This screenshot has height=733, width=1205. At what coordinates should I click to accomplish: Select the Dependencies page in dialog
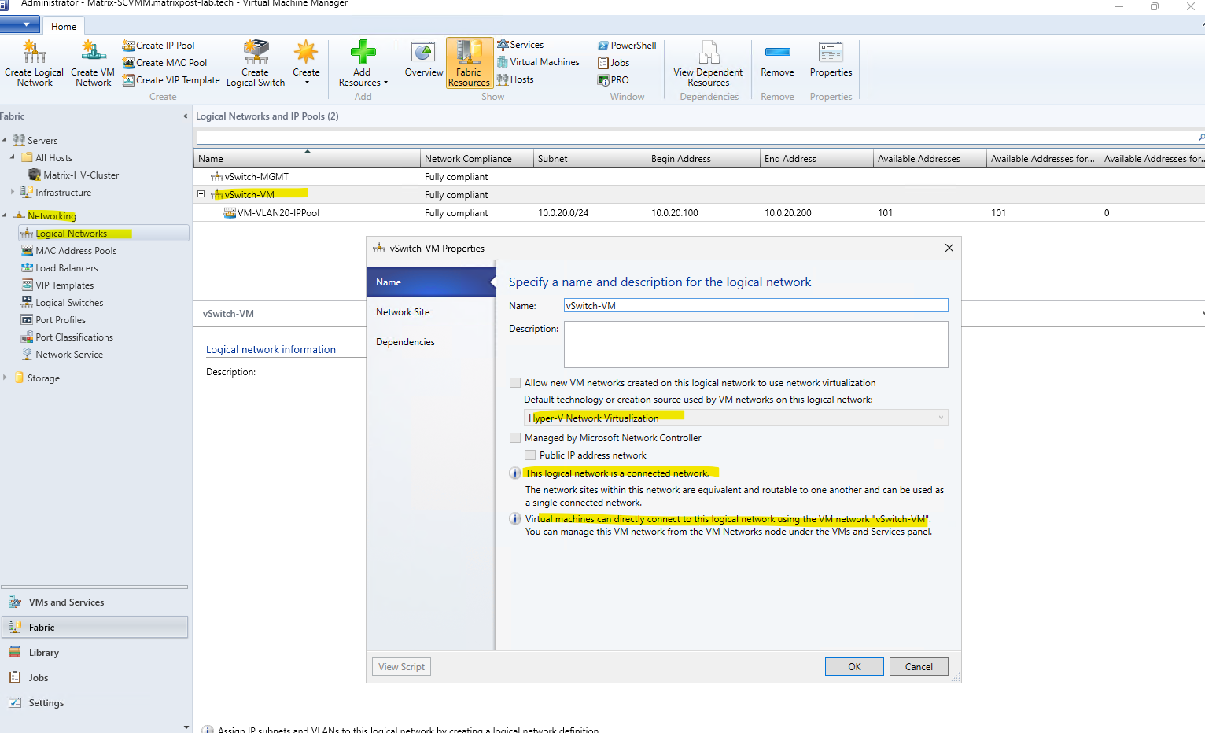tap(430, 342)
